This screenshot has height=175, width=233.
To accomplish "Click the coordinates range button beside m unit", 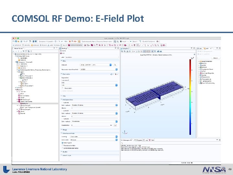I will [115, 125].
